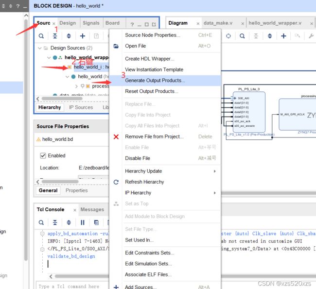Open the IP Hierarchy submenu arrow

[x=214, y=193]
